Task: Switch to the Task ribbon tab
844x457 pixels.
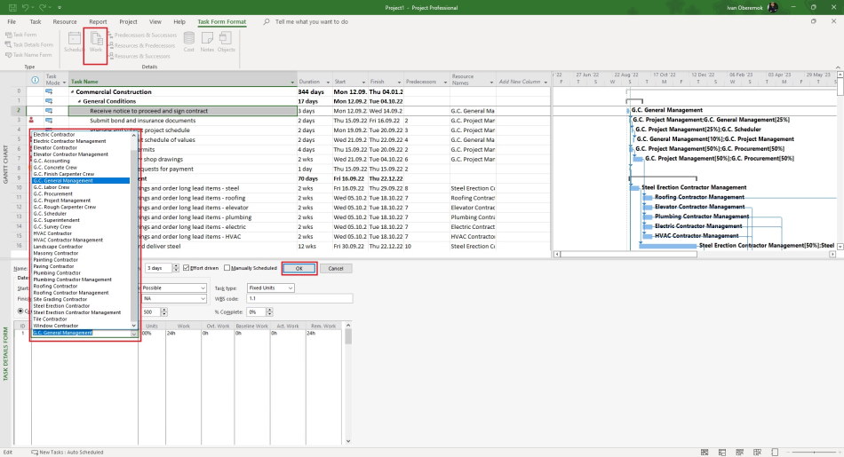Action: pos(35,22)
